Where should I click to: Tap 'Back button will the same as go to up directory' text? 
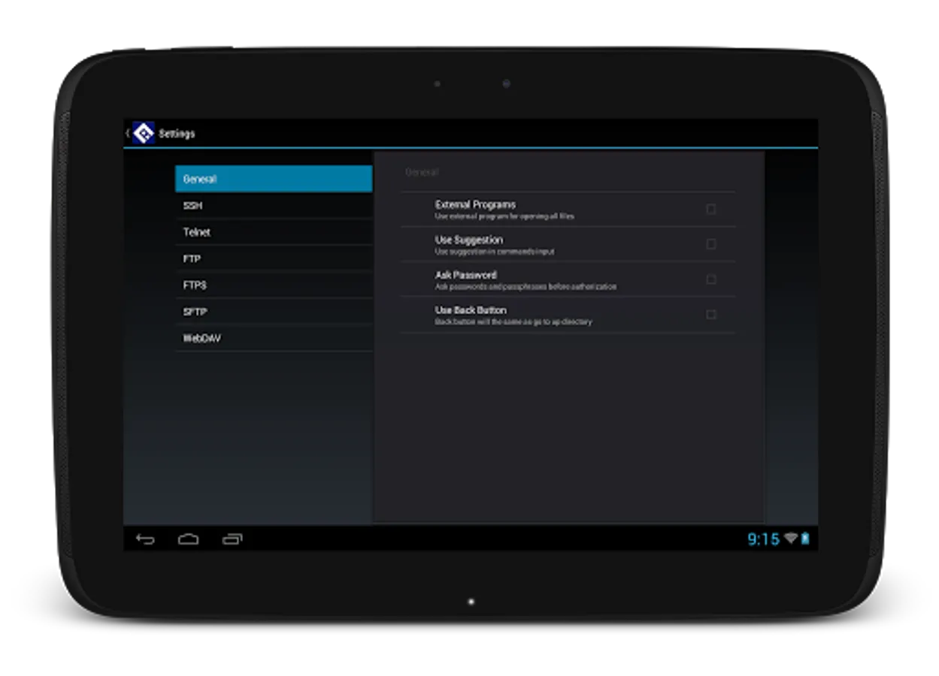click(513, 321)
